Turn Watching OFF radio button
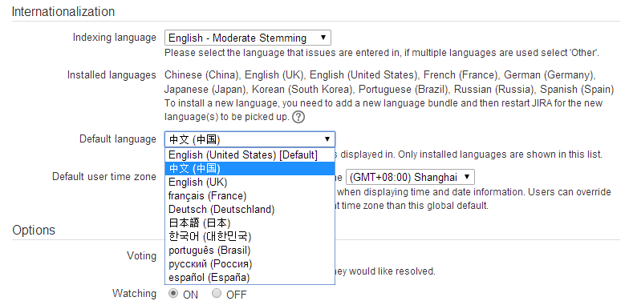Image resolution: width=625 pixels, height=305 pixels. pos(217,294)
